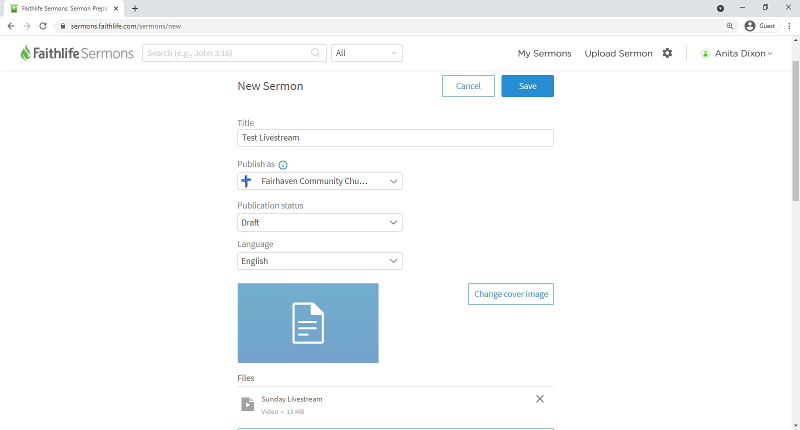Remove the Sunday Livestream file
The width and height of the screenshot is (800, 430).
540,399
